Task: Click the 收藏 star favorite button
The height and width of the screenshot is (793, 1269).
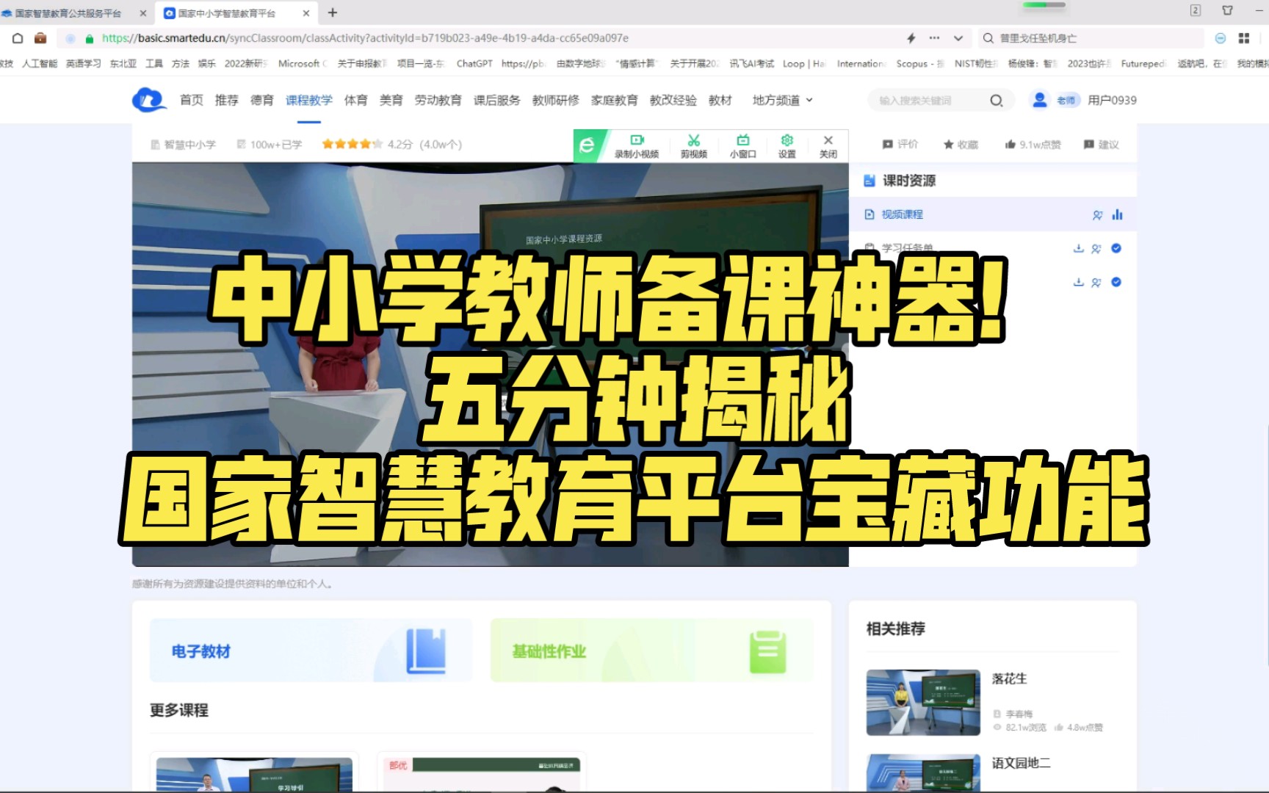Action: [961, 145]
